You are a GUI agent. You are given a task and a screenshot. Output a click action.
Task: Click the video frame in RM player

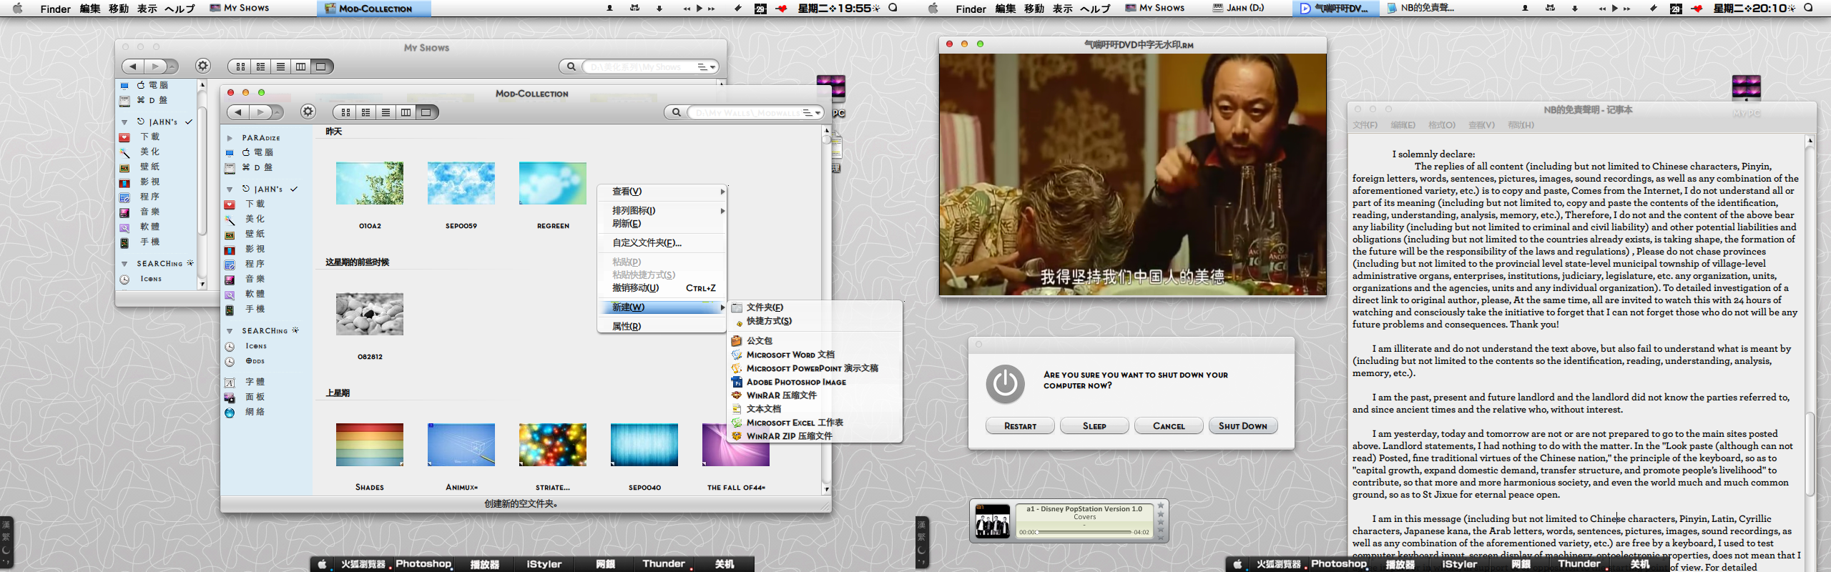pos(1132,174)
